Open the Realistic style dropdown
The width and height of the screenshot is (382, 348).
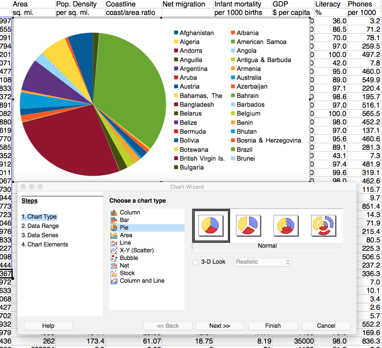(263, 262)
